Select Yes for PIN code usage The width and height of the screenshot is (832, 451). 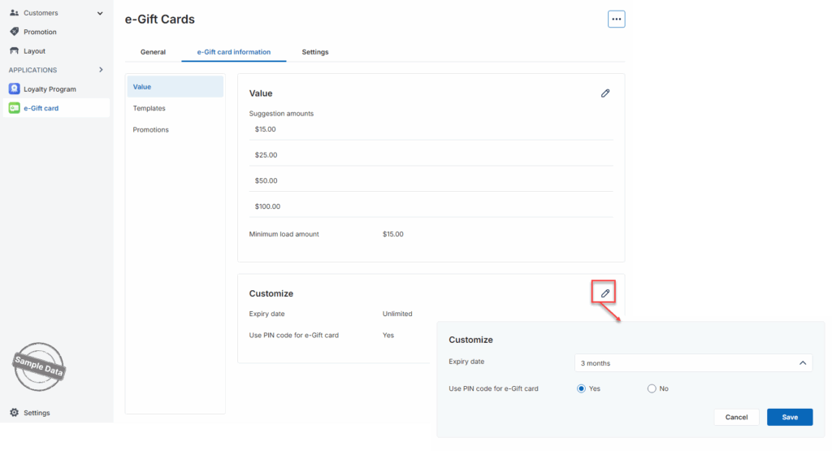pyautogui.click(x=581, y=388)
